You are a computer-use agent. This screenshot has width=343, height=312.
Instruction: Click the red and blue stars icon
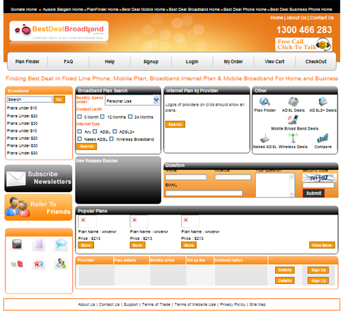pyautogui.click(x=39, y=264)
